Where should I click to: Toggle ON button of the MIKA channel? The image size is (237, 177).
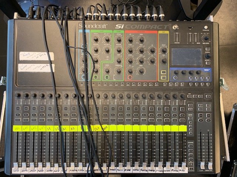182,109
